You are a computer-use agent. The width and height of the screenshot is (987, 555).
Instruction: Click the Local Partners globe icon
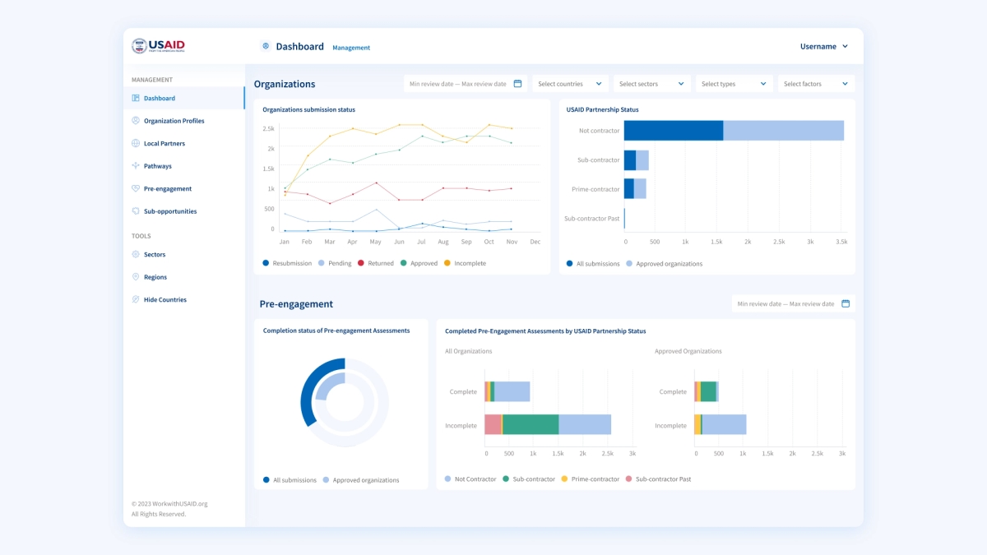(x=136, y=143)
